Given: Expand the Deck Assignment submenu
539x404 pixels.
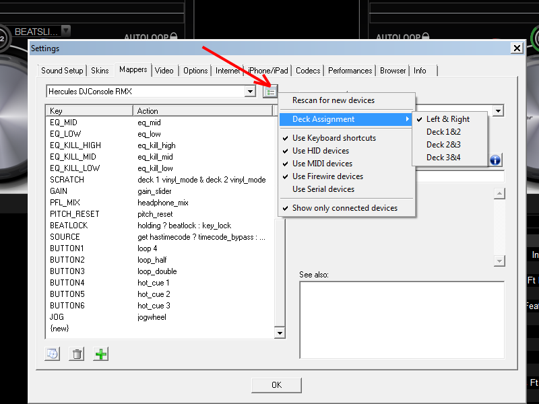Looking at the screenshot, I should coord(346,119).
